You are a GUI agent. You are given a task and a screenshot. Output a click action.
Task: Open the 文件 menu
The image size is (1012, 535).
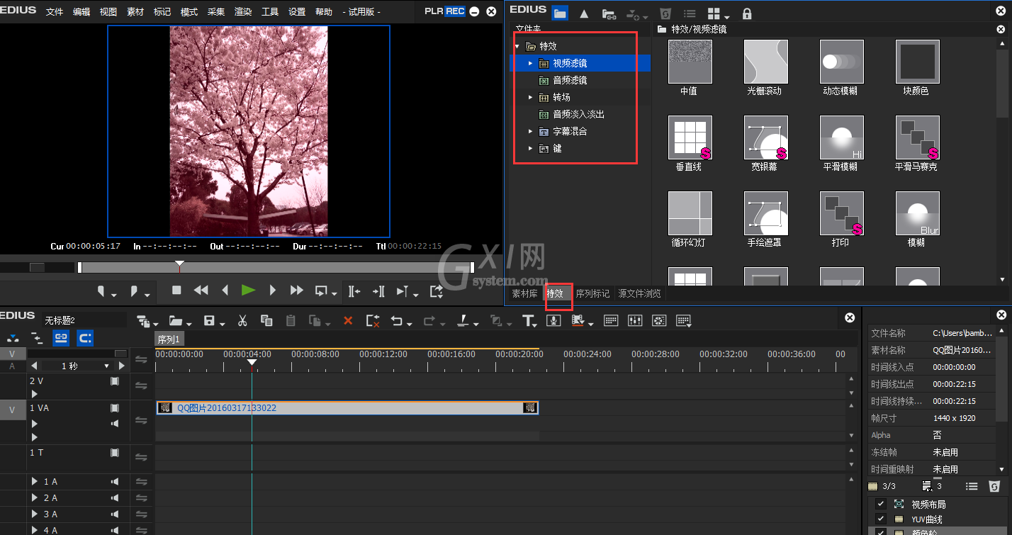coord(55,12)
